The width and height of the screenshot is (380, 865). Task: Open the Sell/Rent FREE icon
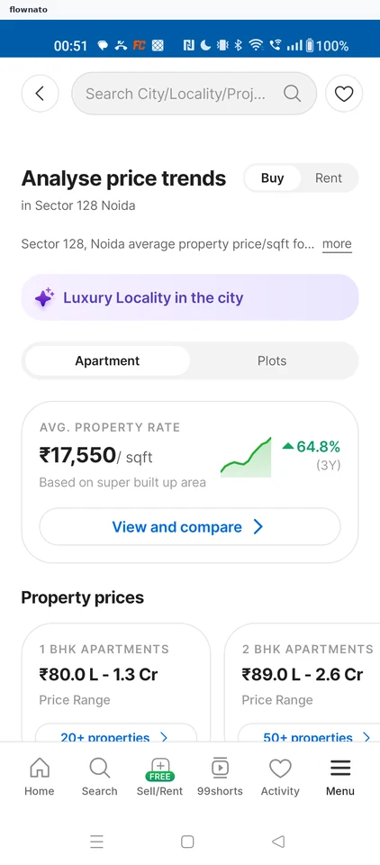click(159, 777)
